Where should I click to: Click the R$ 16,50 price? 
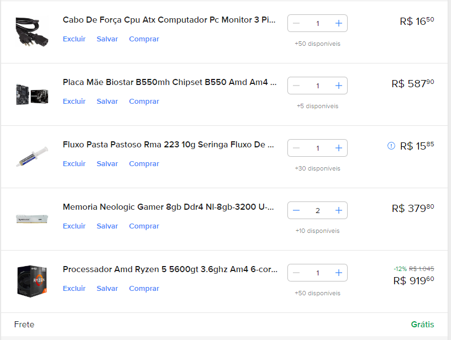coord(417,21)
